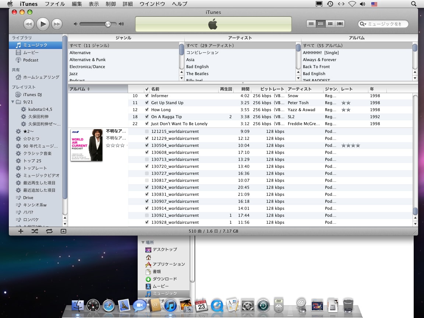This screenshot has width=424, height=318.
Task: Open アプリケーション in Finder window sidebar
Action: tap(169, 264)
